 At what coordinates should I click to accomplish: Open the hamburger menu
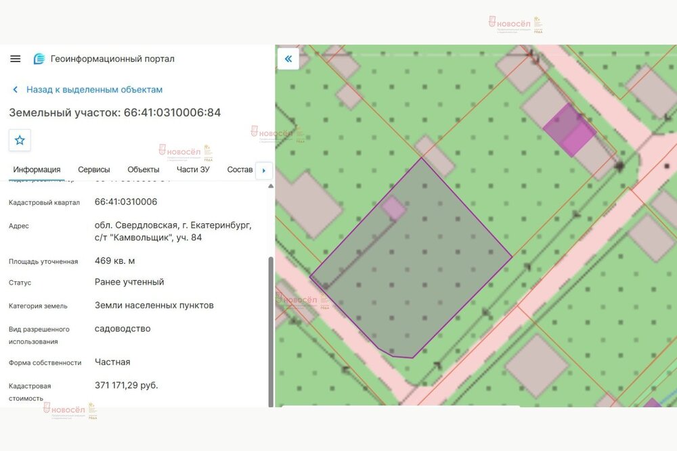15,59
